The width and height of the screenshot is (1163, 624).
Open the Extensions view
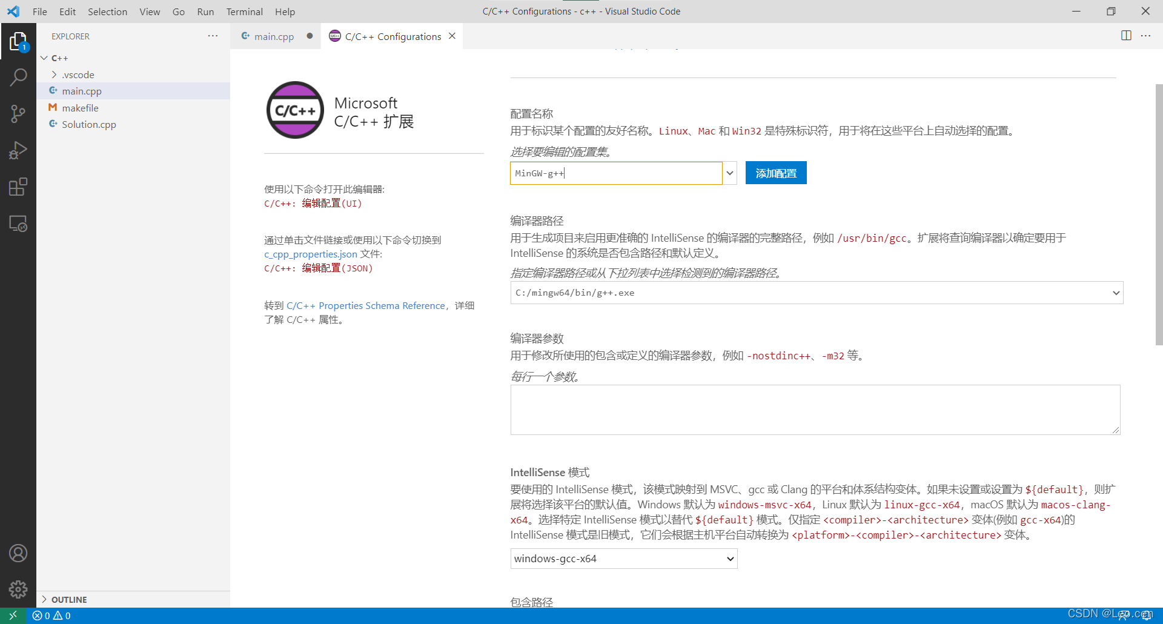coord(18,187)
